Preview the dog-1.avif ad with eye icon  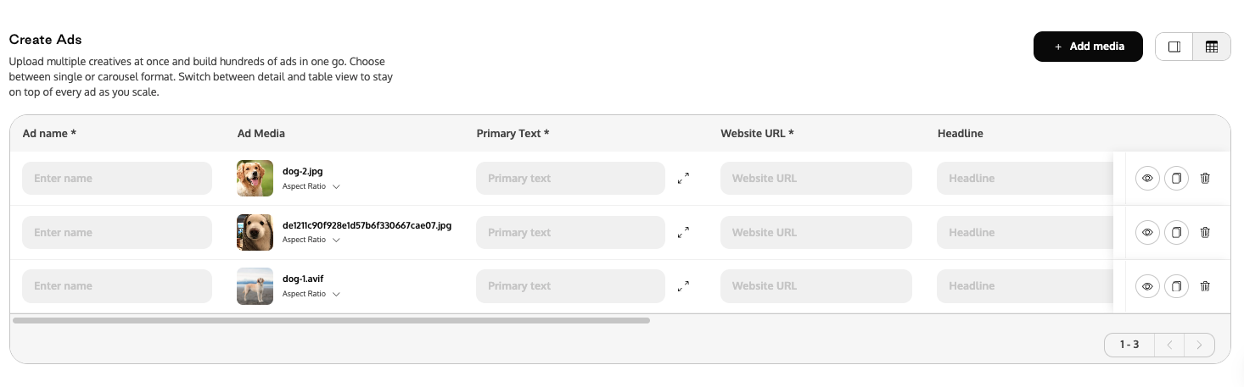coord(1147,286)
